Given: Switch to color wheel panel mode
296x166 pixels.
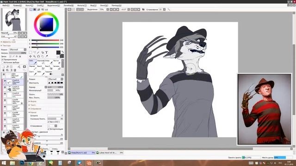Looking at the screenshot, I should pos(31,9).
